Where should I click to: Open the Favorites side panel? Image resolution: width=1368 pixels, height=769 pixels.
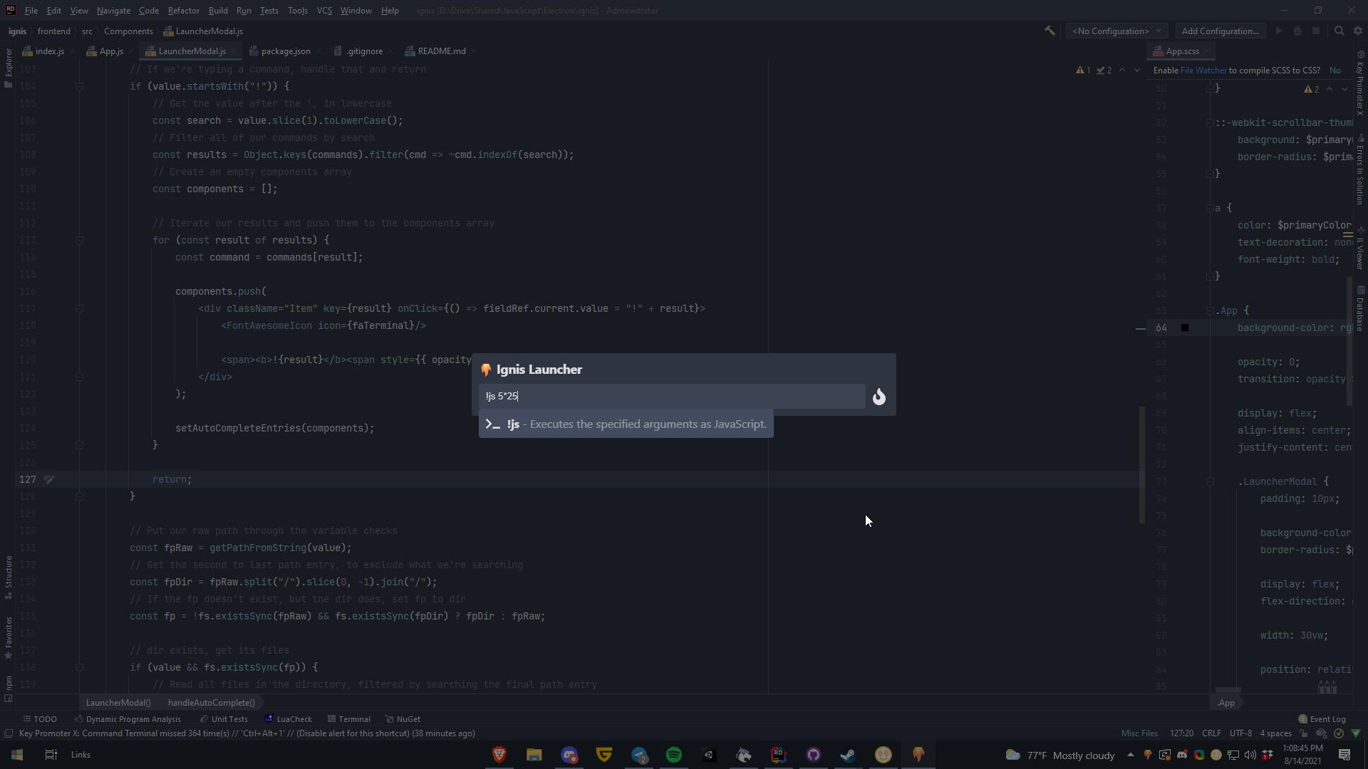point(9,639)
